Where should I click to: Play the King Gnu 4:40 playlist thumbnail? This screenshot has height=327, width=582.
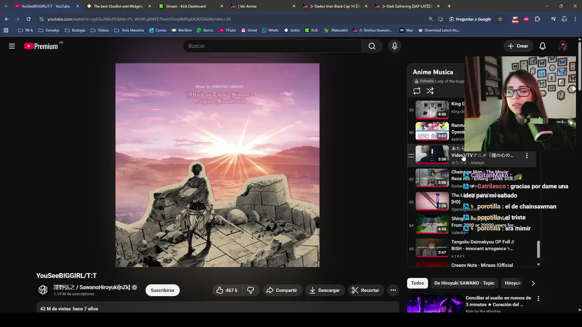432,109
